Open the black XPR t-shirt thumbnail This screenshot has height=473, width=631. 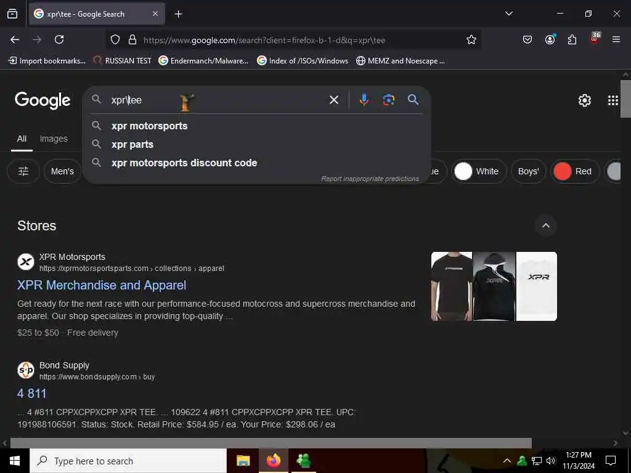point(452,286)
